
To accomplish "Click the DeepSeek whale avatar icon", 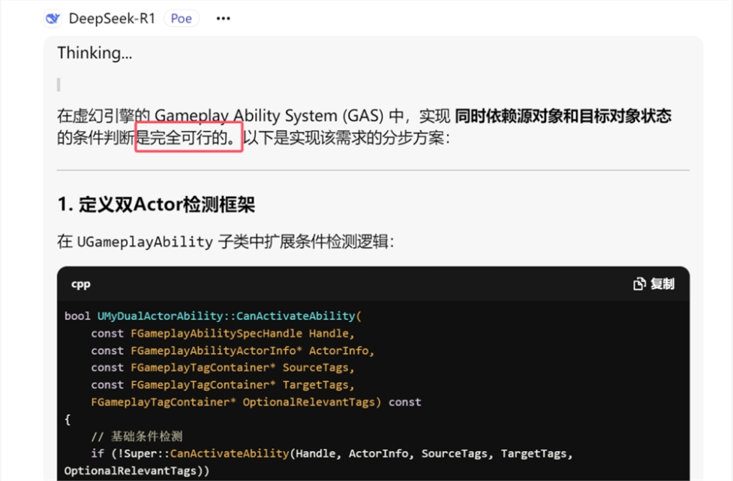I will [x=53, y=18].
